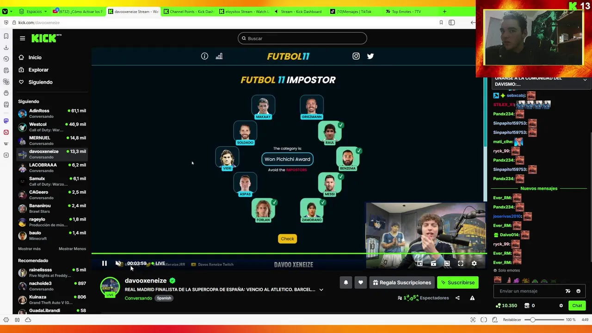Deselect Benzema player card
This screenshot has height=333, width=592.
pyautogui.click(x=348, y=159)
